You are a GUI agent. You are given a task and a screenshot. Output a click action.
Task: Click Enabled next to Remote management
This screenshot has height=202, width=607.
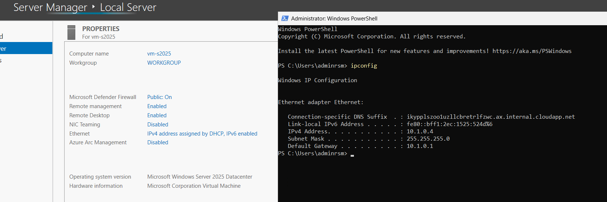[157, 106]
